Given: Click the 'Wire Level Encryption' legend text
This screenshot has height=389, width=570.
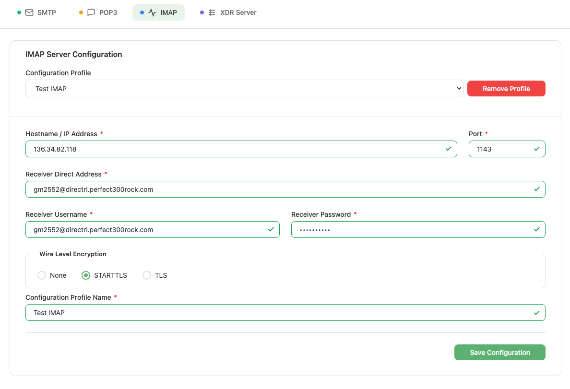Looking at the screenshot, I should [x=73, y=254].
